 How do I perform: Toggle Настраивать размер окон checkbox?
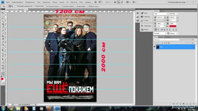(16, 6)
